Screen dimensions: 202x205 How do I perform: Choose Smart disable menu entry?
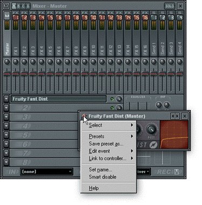pos(109,177)
